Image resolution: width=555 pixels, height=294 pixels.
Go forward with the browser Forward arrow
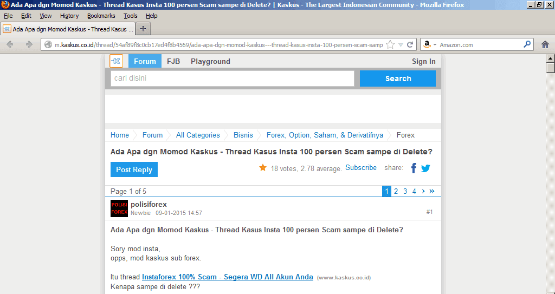click(29, 44)
